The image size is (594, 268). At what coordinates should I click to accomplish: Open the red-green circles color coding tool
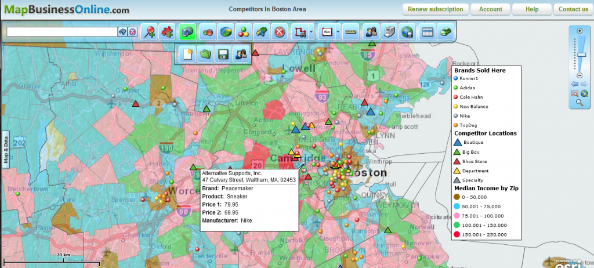[x=208, y=32]
